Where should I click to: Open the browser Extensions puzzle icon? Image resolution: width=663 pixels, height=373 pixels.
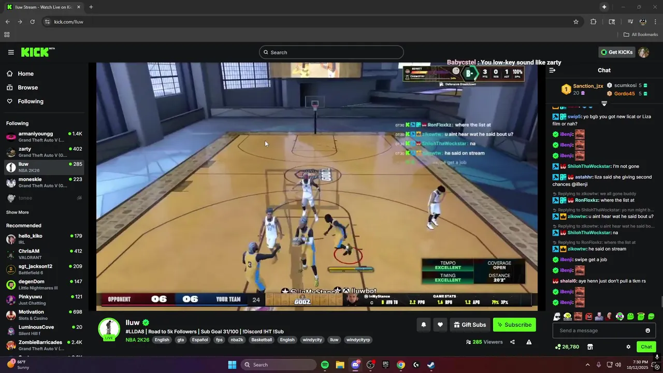pos(594,22)
